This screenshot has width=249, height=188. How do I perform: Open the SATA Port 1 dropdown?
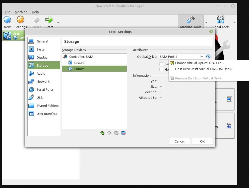pyautogui.click(x=182, y=57)
